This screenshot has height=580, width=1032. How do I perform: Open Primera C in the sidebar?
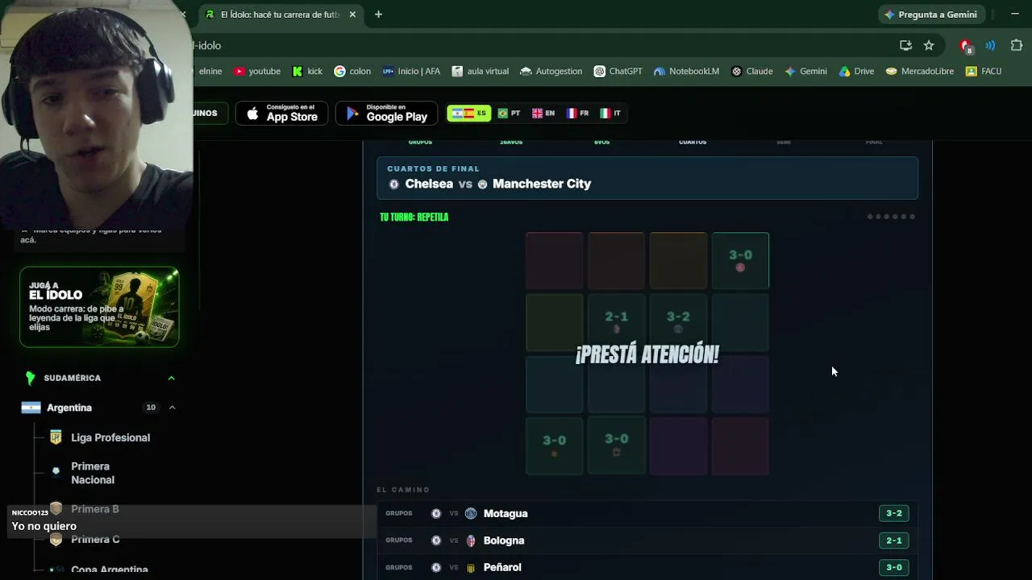coord(95,540)
